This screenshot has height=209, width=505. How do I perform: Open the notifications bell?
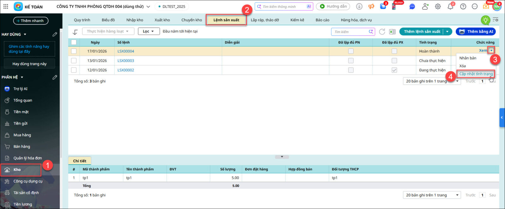(450, 6)
